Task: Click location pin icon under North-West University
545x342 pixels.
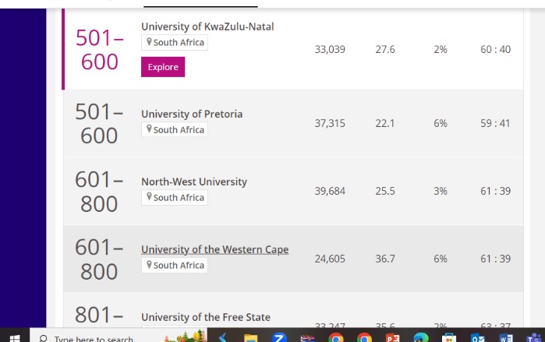Action: [149, 198]
